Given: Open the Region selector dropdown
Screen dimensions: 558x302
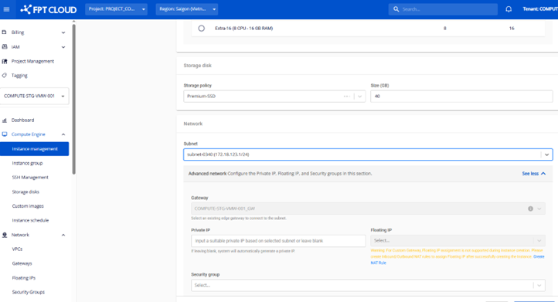Looking at the screenshot, I should pyautogui.click(x=187, y=9).
